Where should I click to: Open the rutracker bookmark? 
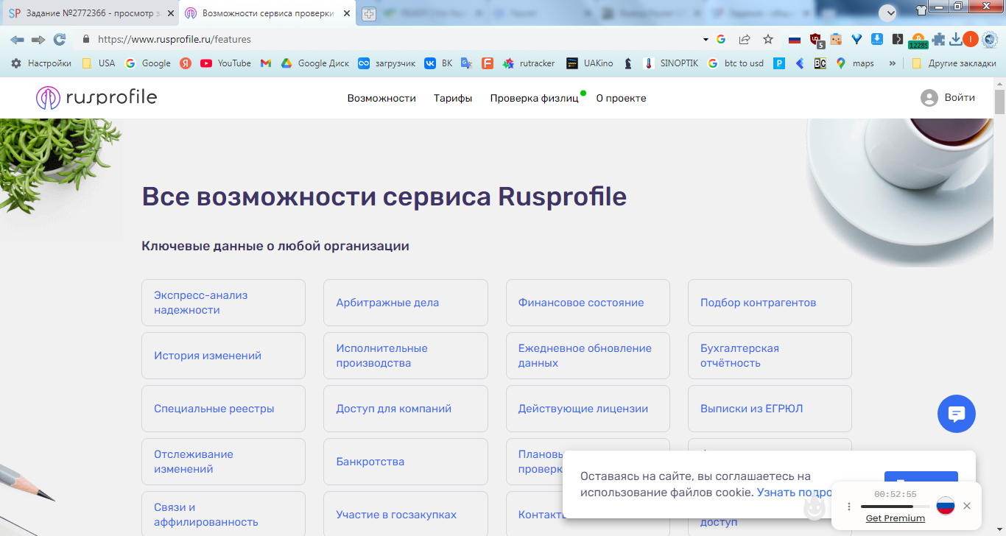(529, 63)
